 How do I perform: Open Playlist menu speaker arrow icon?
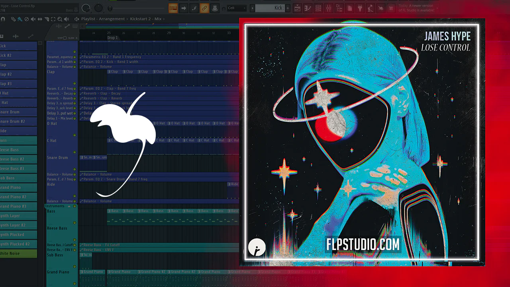click(x=77, y=19)
